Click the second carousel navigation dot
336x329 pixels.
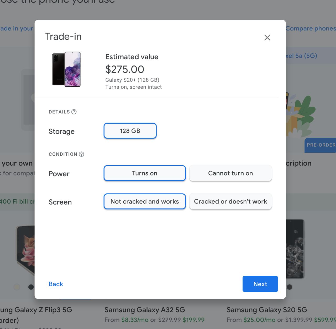(31, 287)
